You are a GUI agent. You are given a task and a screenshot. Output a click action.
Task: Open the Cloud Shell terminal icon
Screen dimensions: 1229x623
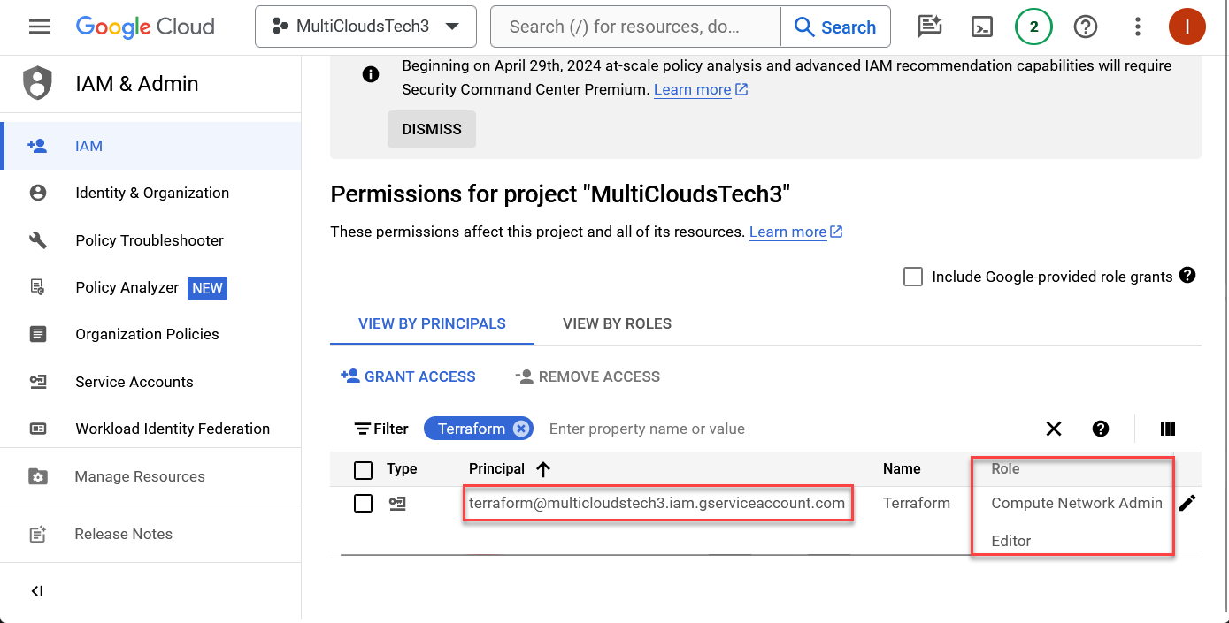[981, 27]
